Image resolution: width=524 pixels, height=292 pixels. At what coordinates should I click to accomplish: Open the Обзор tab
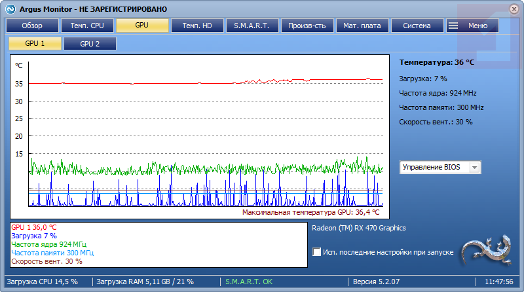pyautogui.click(x=32, y=26)
